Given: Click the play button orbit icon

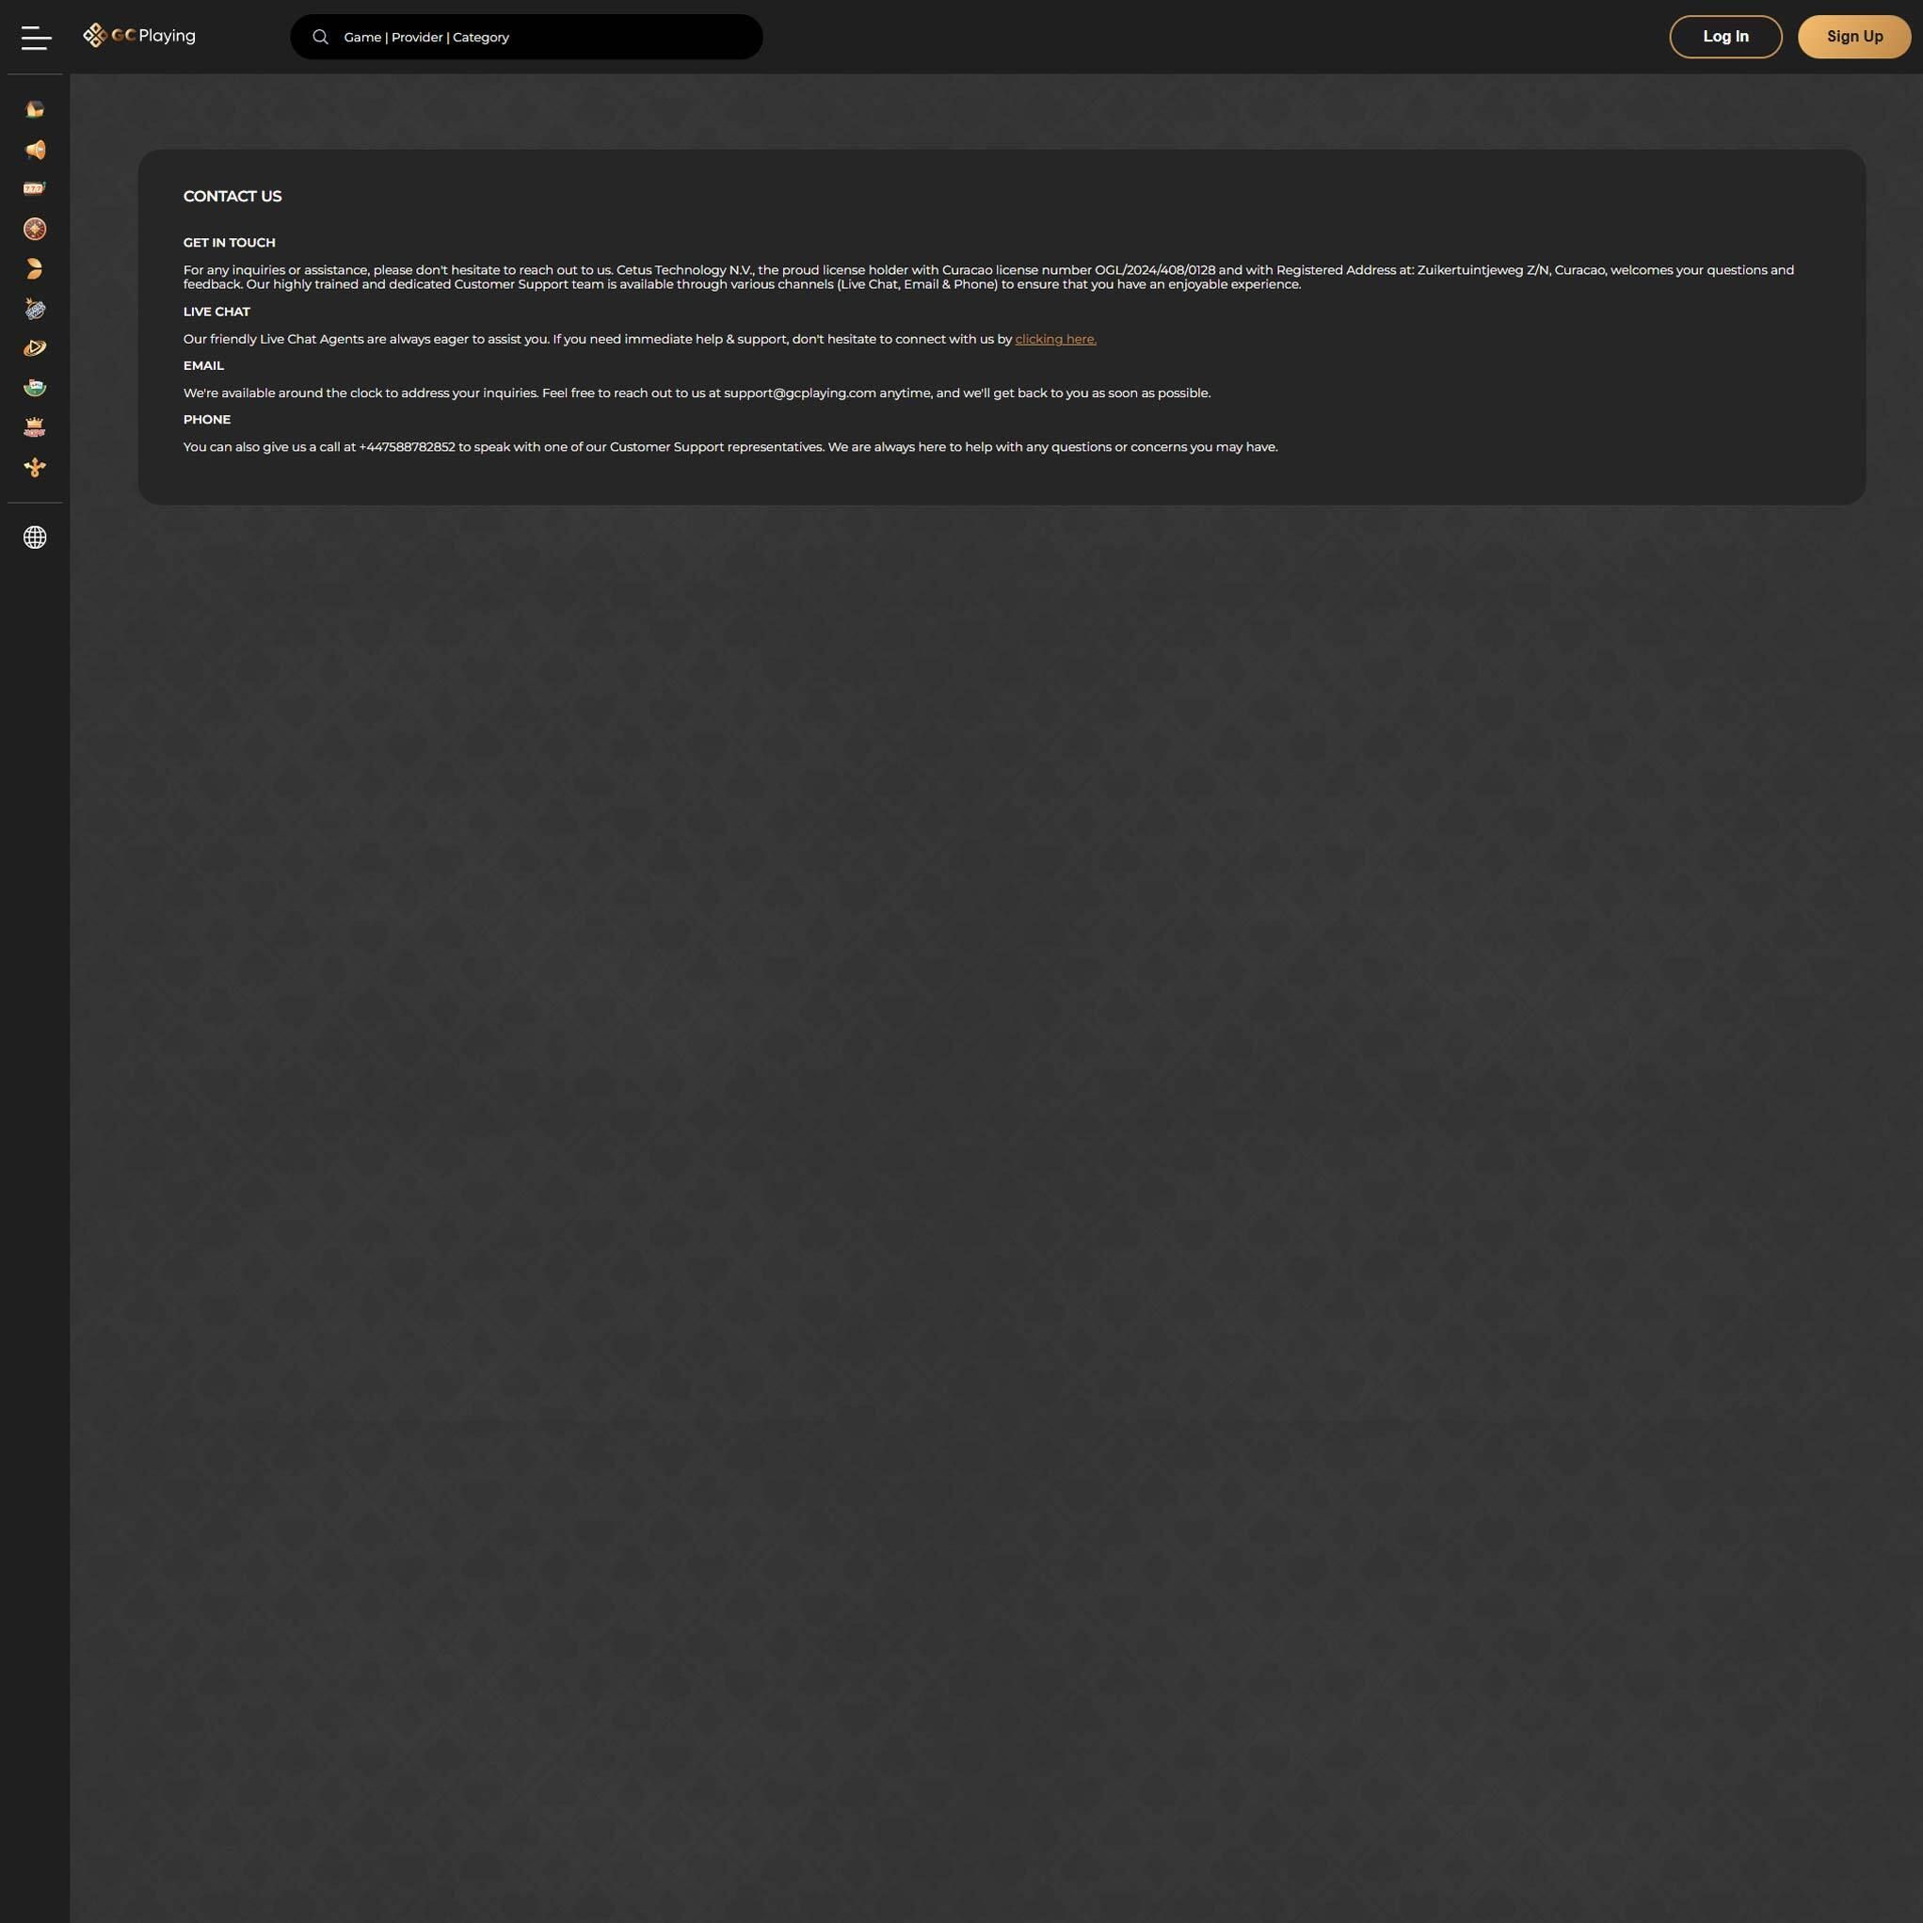Looking at the screenshot, I should click(35, 348).
